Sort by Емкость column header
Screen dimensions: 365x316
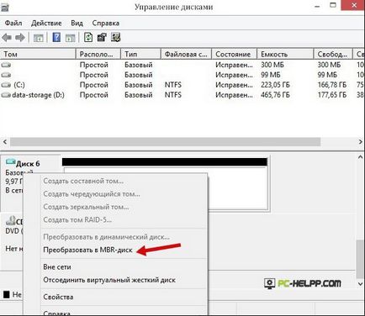point(285,54)
